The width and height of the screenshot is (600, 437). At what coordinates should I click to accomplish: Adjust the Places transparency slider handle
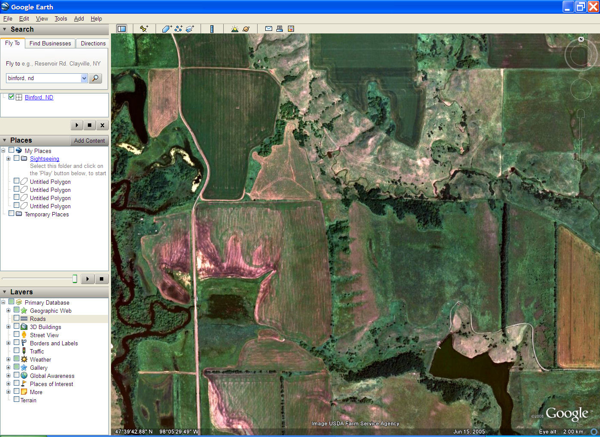75,279
